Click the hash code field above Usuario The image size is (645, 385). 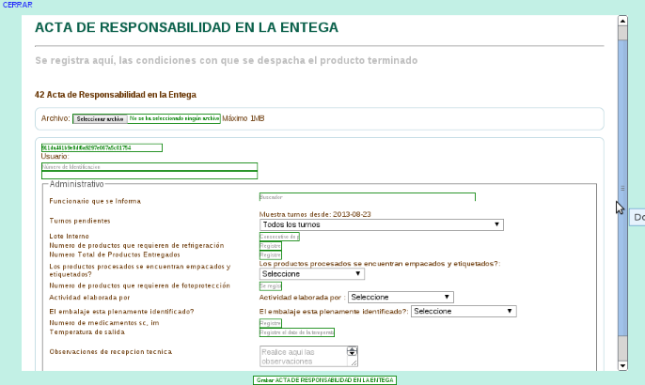(x=102, y=147)
